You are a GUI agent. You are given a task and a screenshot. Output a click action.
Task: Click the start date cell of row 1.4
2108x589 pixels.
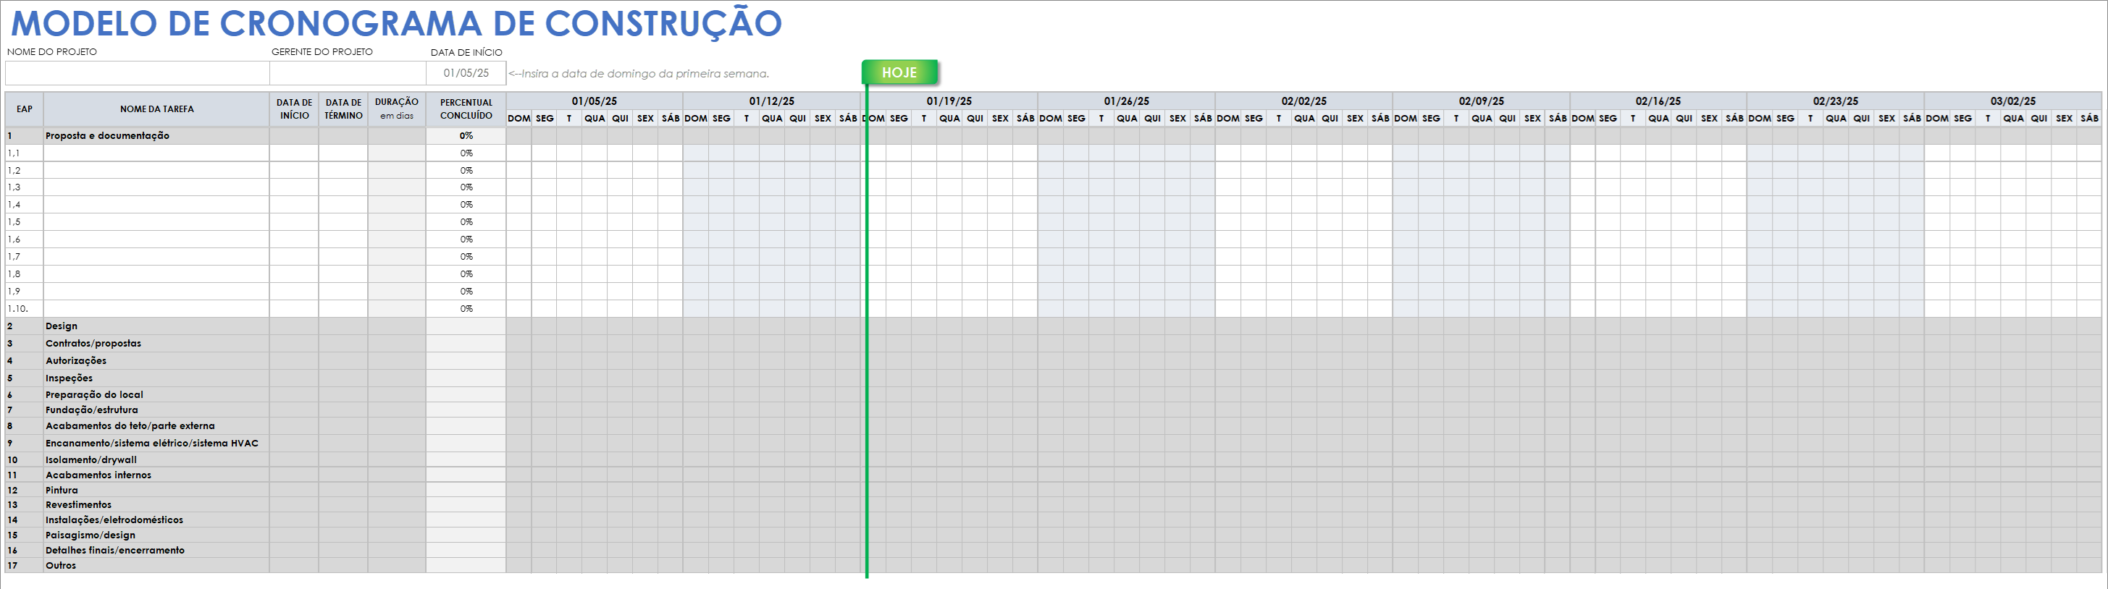(294, 205)
